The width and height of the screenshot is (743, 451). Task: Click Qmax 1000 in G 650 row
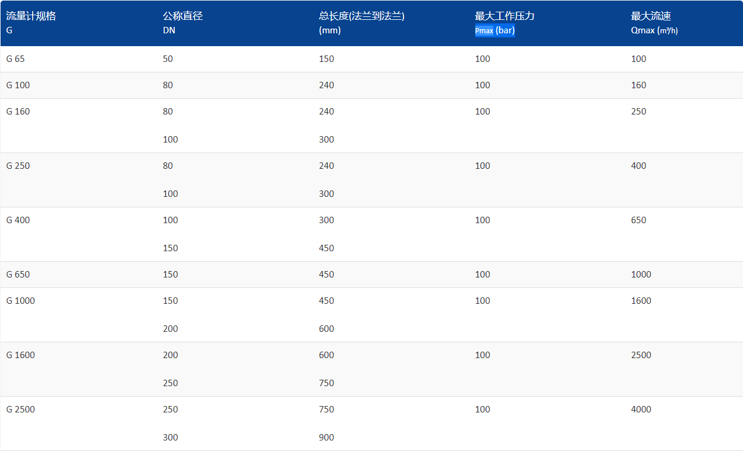tap(641, 275)
